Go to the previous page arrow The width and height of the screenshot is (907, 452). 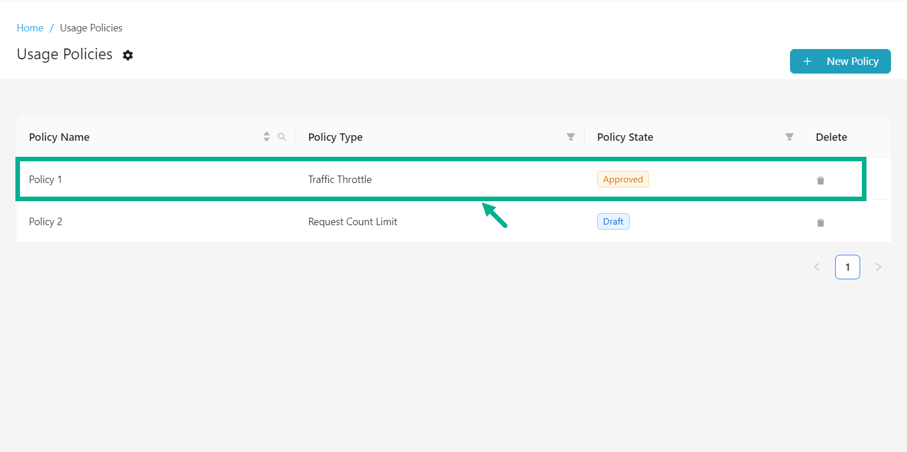click(817, 267)
